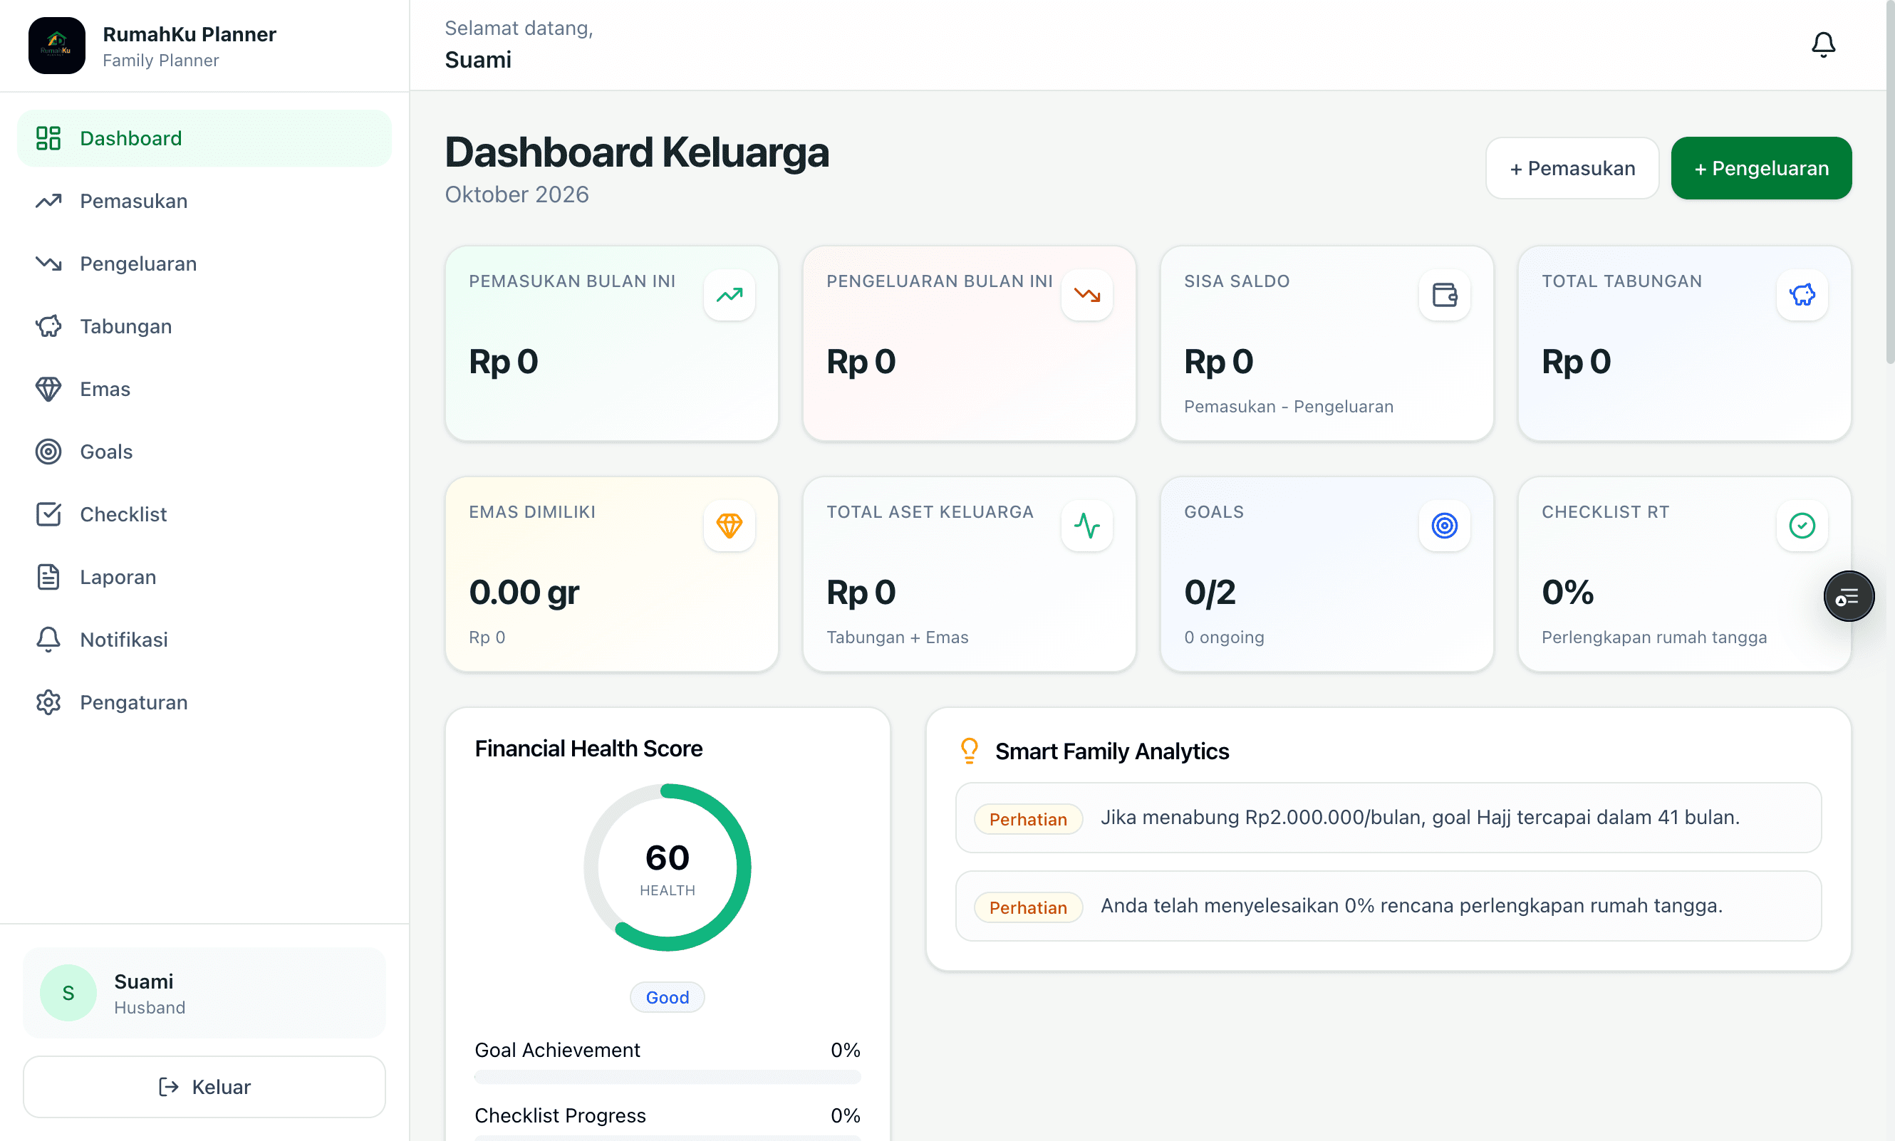
Task: Open Laporan in the sidebar
Action: pyautogui.click(x=204, y=577)
